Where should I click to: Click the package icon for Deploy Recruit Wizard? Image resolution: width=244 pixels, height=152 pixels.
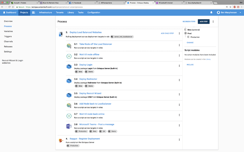(x=69, y=95)
